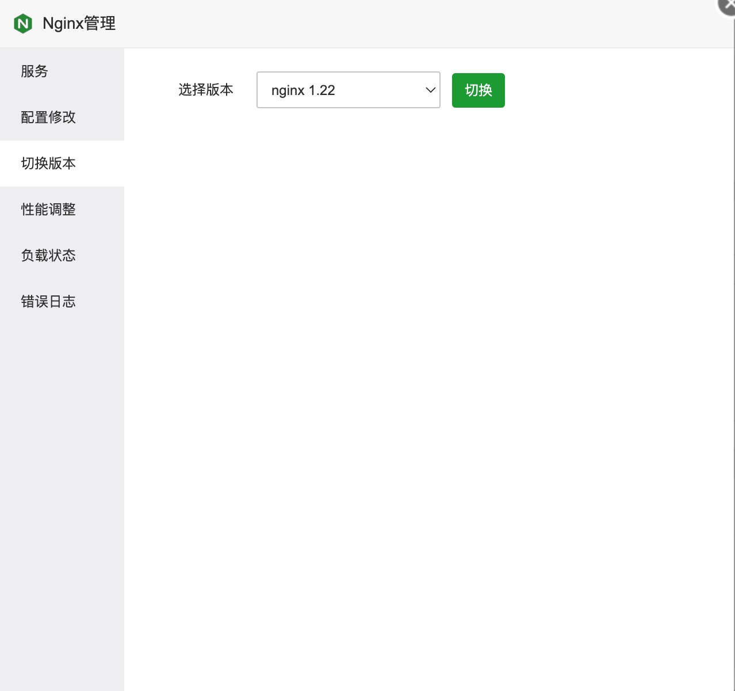Screen dimensions: 735x691
Task: Click the Nginx管理 title text
Action: tap(79, 24)
